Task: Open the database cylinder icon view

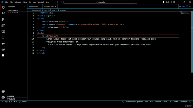Action: point(3,37)
